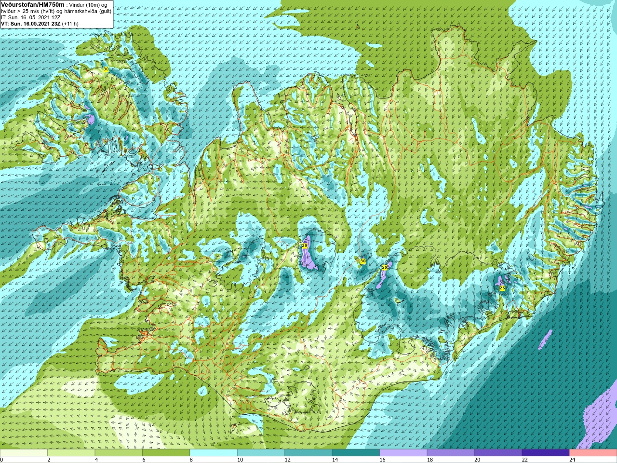Select the 18–20 m/s purple legend swatch
The width and height of the screenshot is (617, 463).
(451, 453)
